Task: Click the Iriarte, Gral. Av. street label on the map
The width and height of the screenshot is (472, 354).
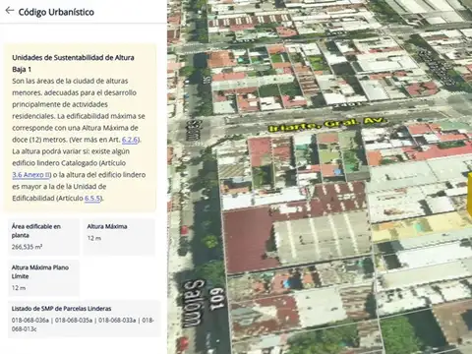Action: tap(326, 125)
